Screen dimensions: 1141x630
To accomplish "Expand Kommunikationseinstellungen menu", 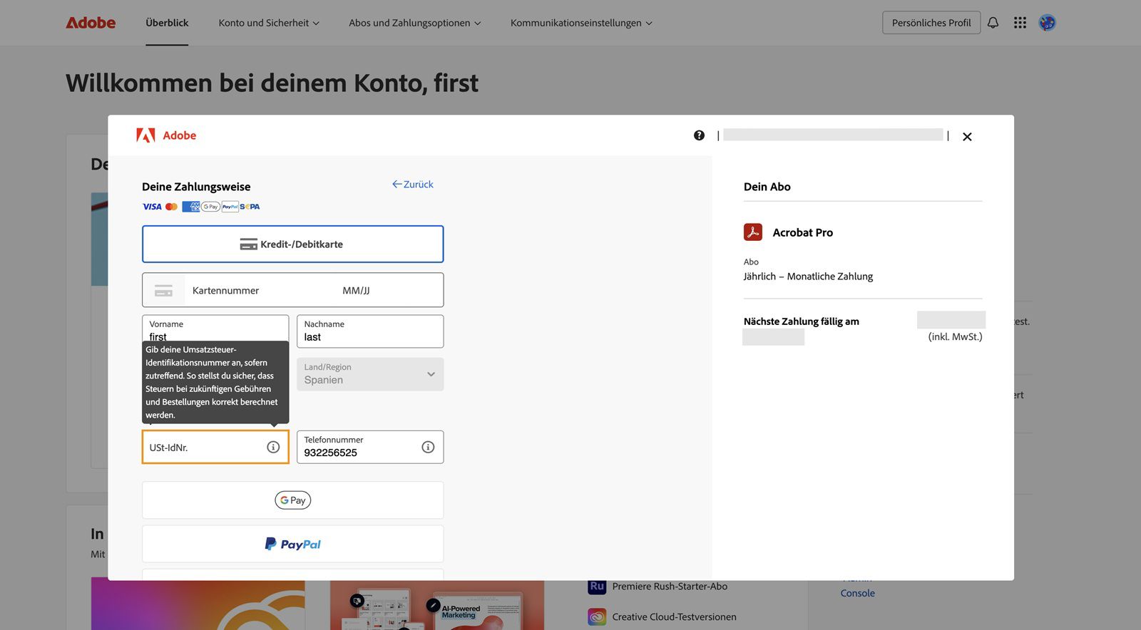I will [581, 23].
